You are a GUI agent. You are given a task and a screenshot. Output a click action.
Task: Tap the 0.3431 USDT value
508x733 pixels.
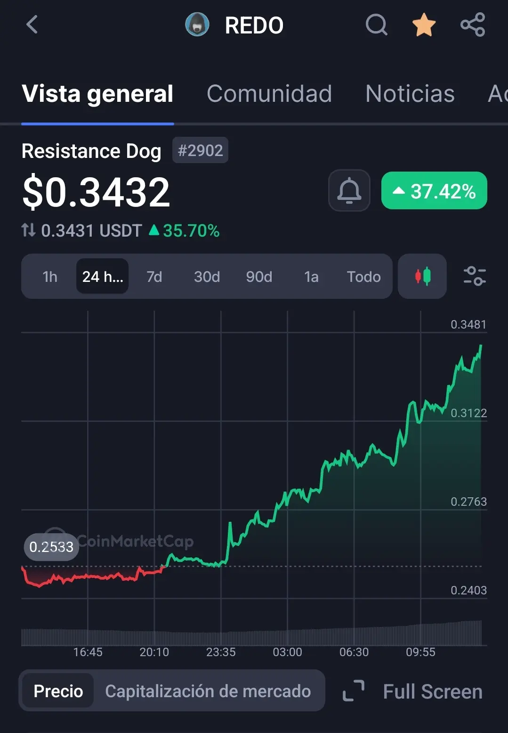[91, 231]
